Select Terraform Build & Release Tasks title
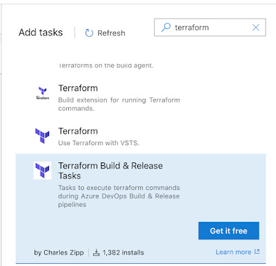The height and width of the screenshot is (266, 276). 110,171
